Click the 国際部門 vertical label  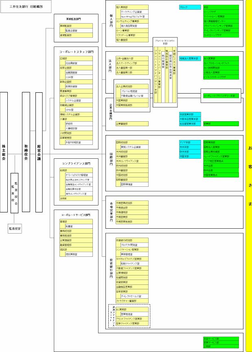point(111,159)
